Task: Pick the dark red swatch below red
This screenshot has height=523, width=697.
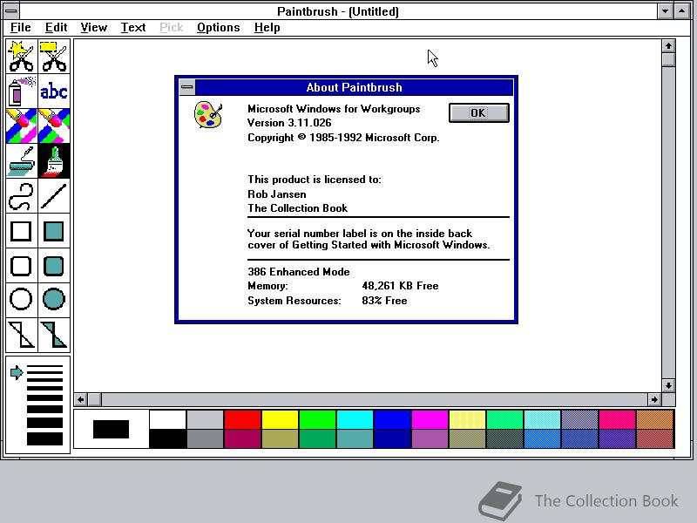Action: click(x=242, y=438)
